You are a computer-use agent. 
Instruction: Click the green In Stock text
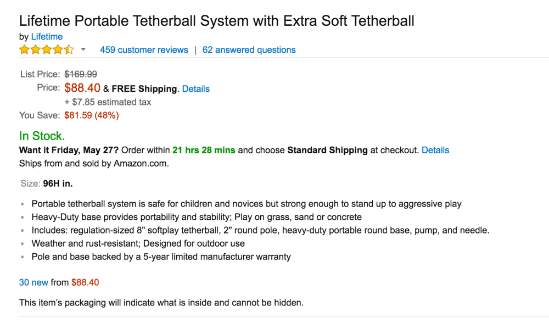42,136
